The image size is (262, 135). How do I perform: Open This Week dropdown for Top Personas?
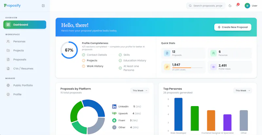243,90
